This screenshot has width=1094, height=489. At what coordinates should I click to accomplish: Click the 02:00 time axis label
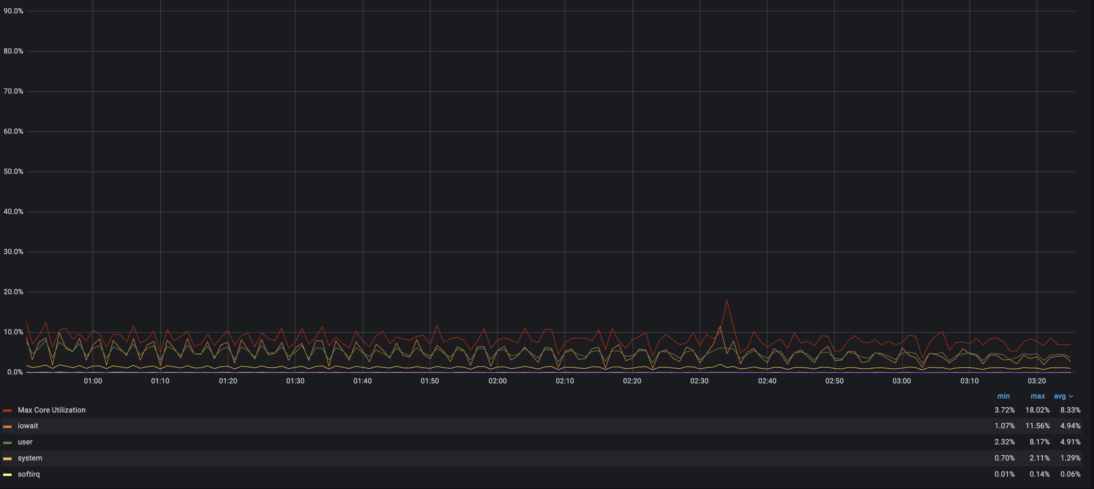pyautogui.click(x=497, y=381)
